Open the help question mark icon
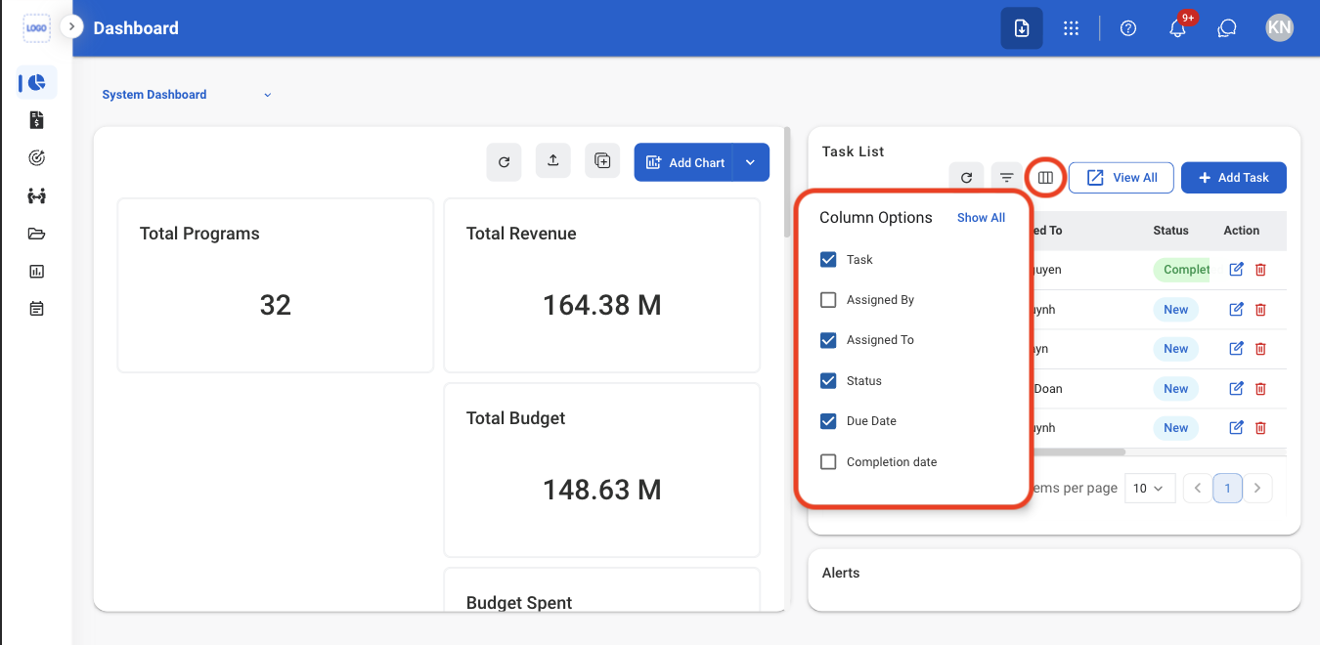The width and height of the screenshot is (1320, 645). pos(1128,28)
